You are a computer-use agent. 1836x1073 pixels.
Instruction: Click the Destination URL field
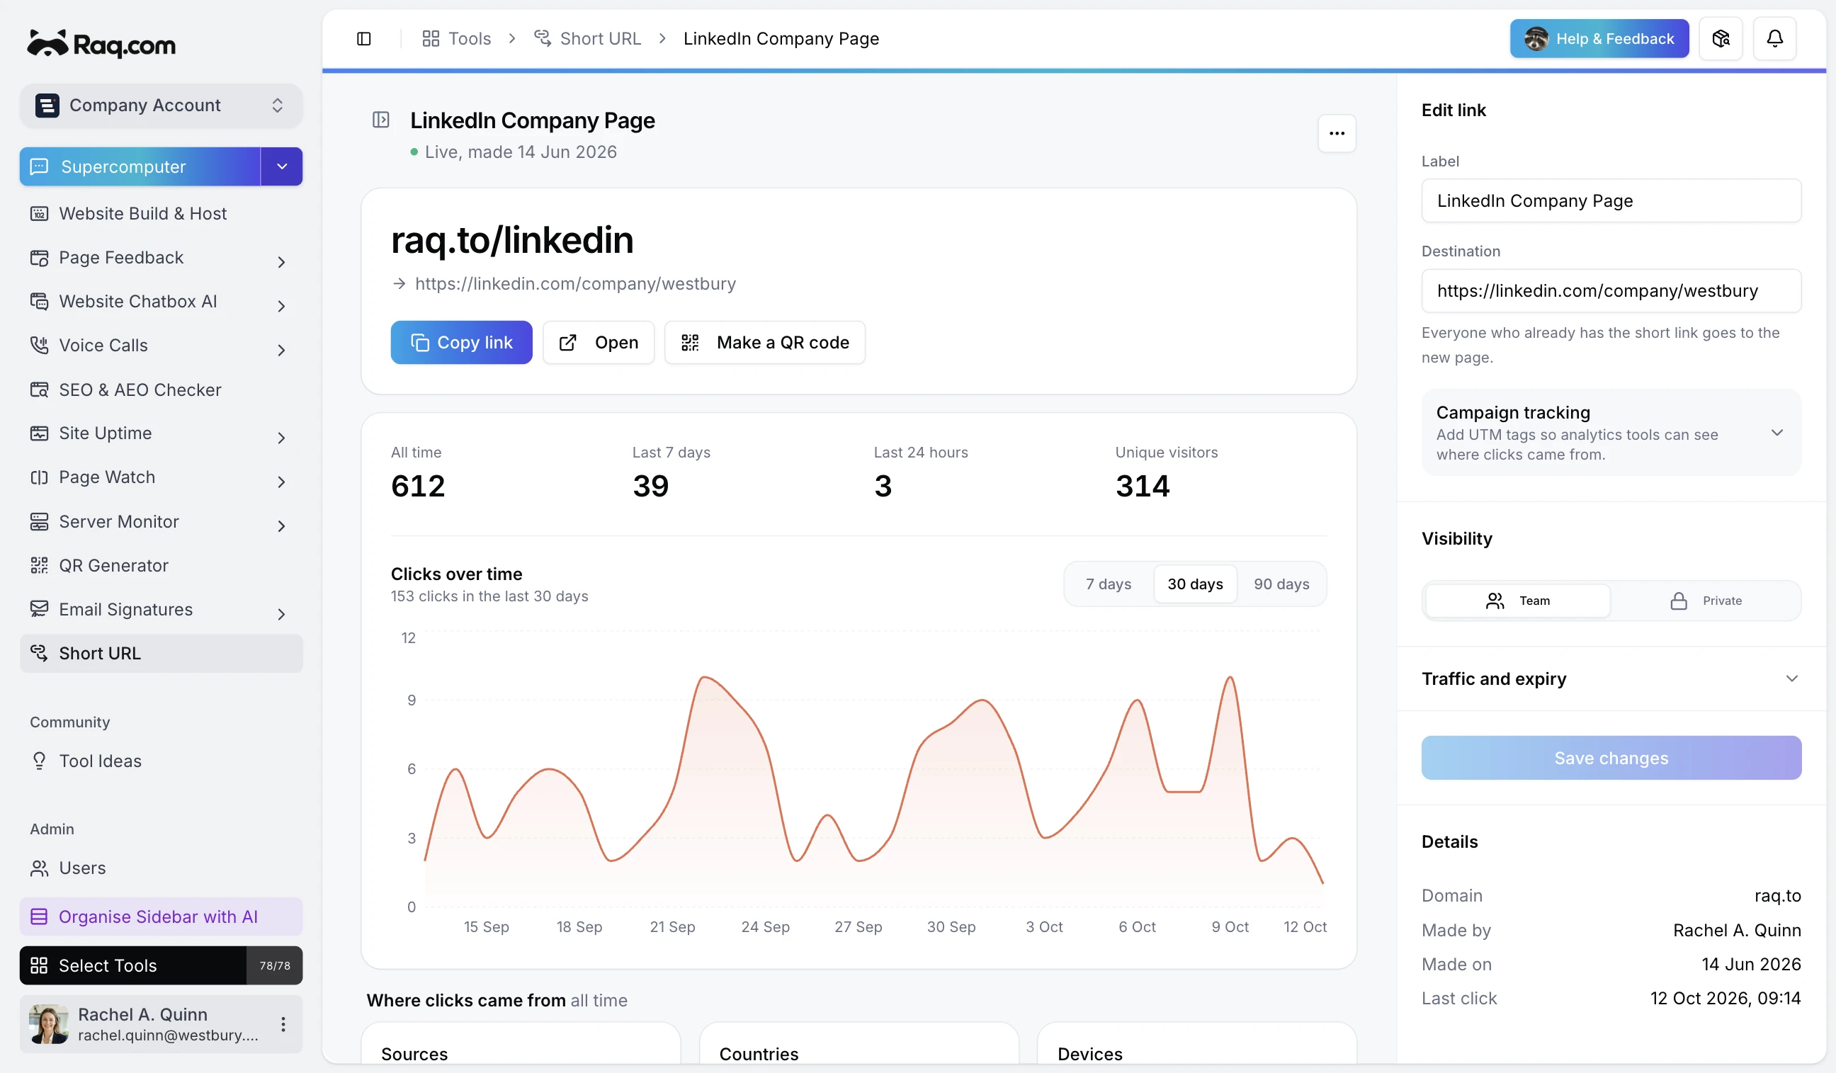(x=1611, y=290)
